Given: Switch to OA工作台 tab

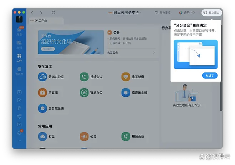Looking at the screenshot, I should (x=46, y=21).
